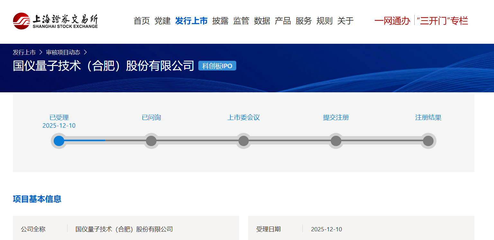Go to 审核项目动态 breadcrumb
494x240 pixels.
63,52
